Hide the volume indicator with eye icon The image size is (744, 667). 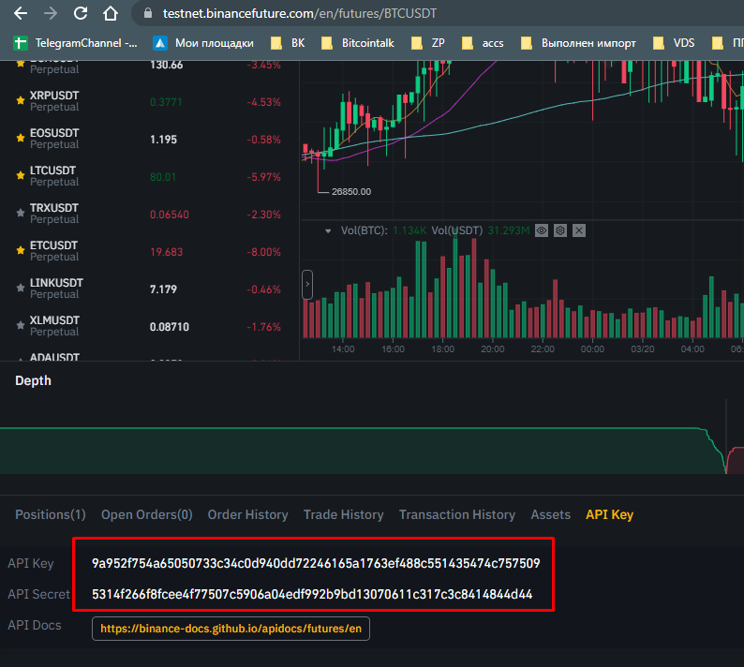tap(542, 230)
